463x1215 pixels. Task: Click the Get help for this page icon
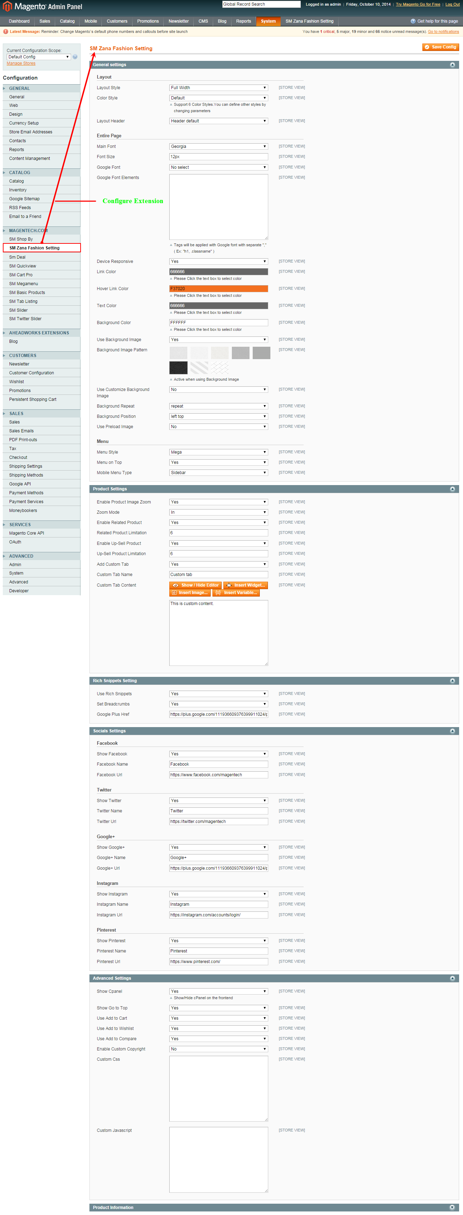(x=413, y=21)
